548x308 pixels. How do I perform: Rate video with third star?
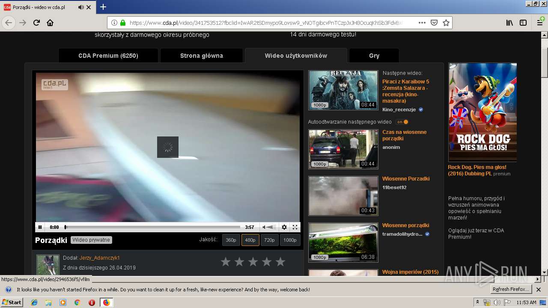(x=253, y=262)
